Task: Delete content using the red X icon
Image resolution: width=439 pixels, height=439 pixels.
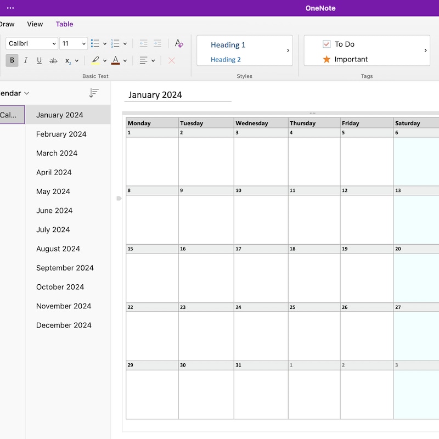Action: click(x=172, y=60)
